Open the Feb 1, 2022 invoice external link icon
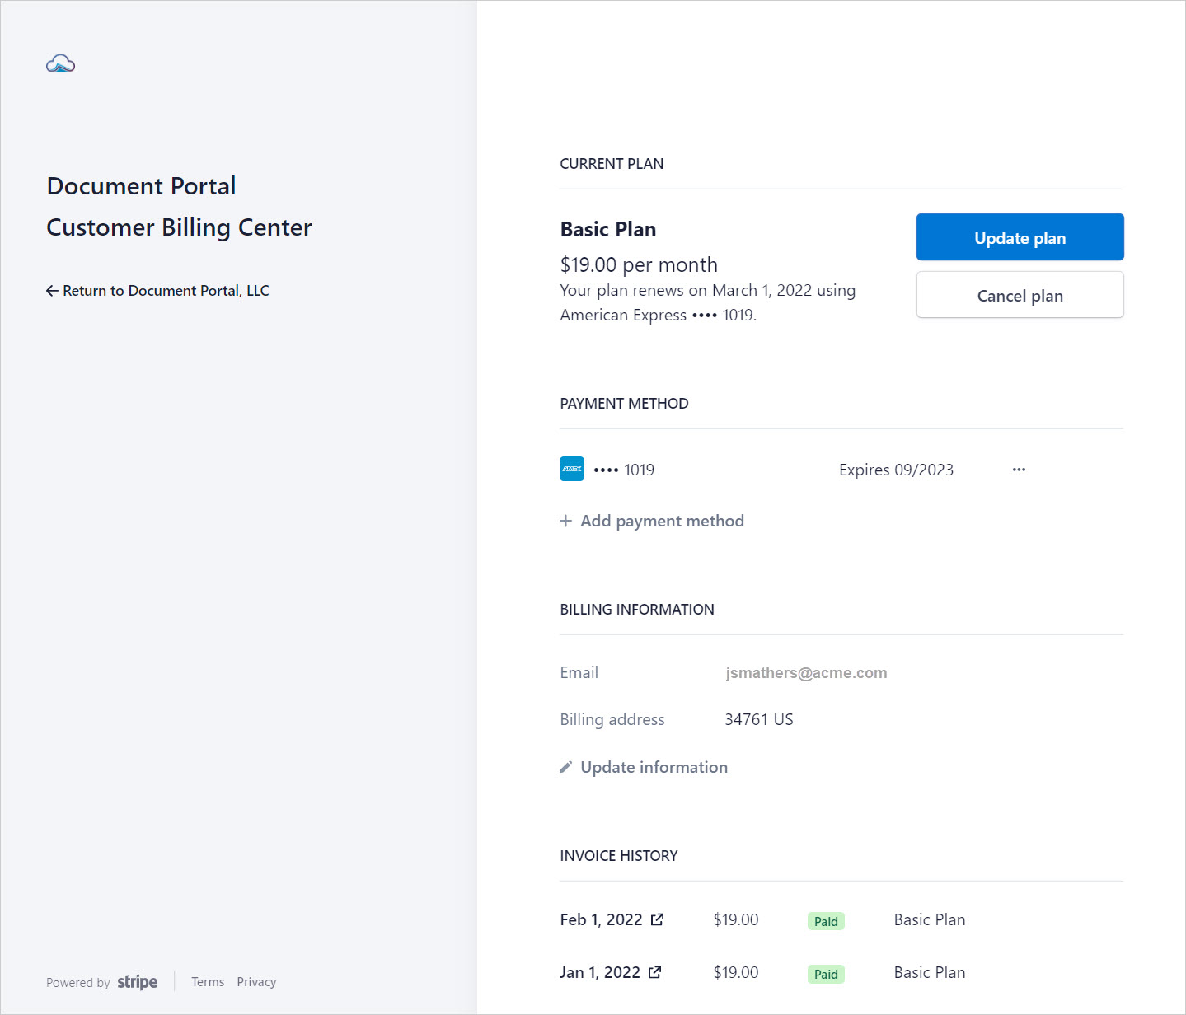 coord(657,919)
